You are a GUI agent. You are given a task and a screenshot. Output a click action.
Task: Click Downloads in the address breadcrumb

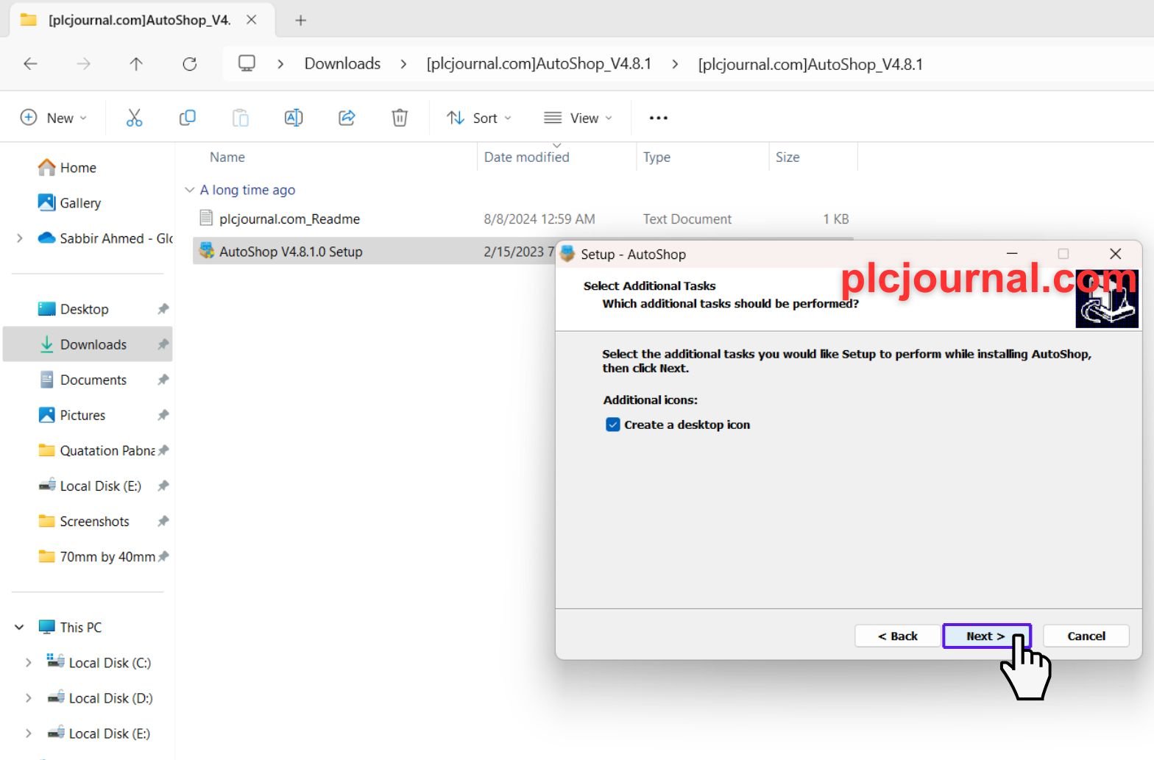pyautogui.click(x=342, y=64)
